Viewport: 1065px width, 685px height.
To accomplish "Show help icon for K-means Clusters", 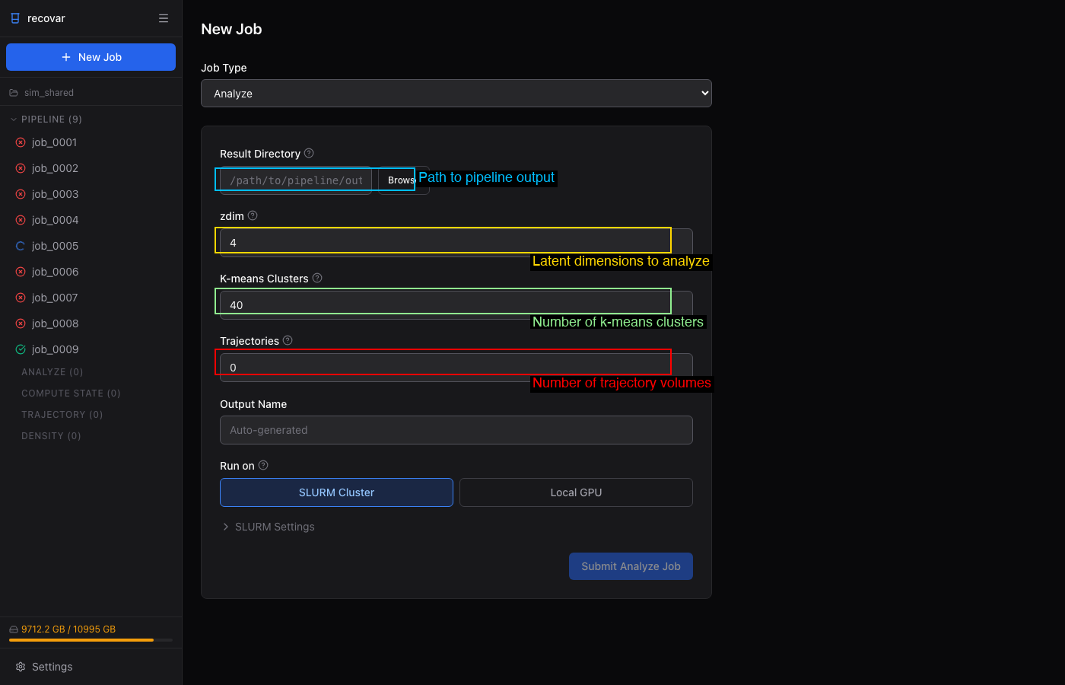I will (x=317, y=278).
